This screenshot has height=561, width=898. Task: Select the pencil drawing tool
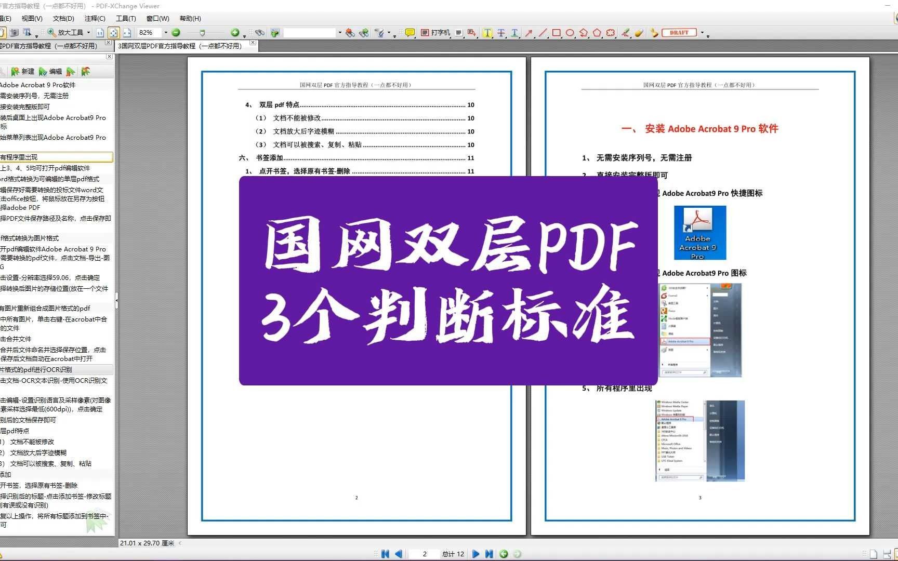[x=625, y=33]
